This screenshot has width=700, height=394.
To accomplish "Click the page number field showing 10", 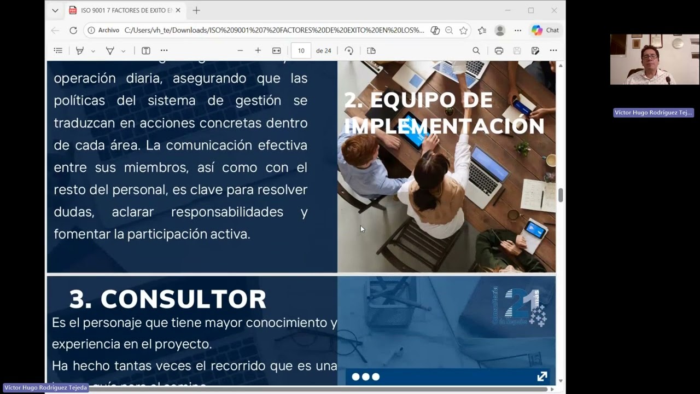I will coord(301,50).
